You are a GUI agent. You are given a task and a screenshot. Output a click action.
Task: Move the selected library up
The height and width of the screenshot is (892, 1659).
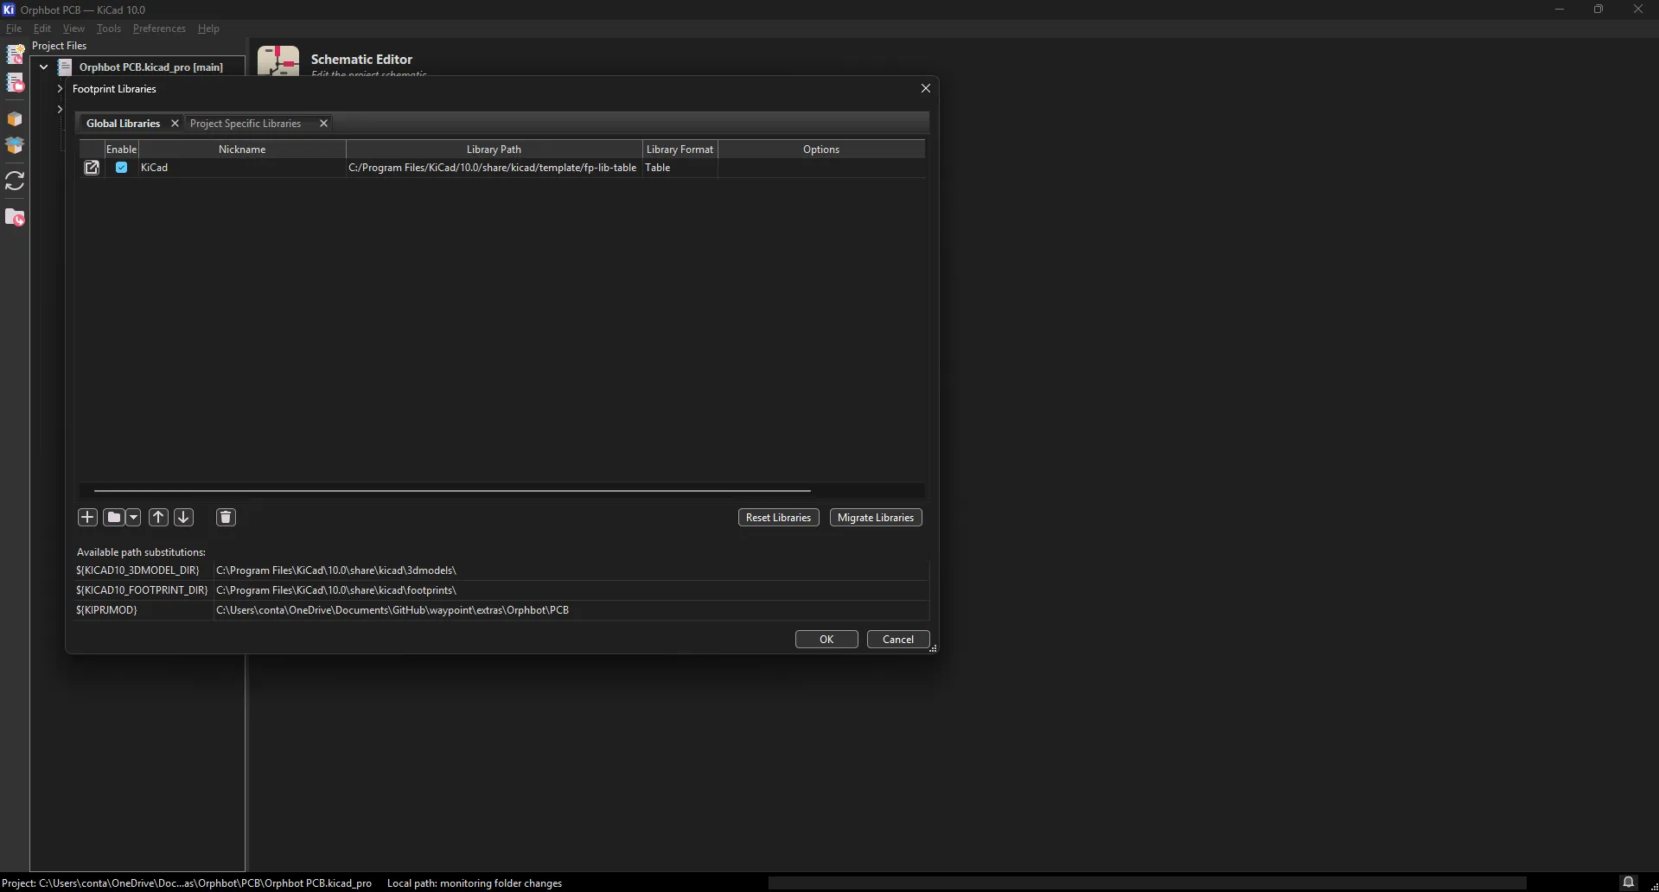pyautogui.click(x=158, y=517)
